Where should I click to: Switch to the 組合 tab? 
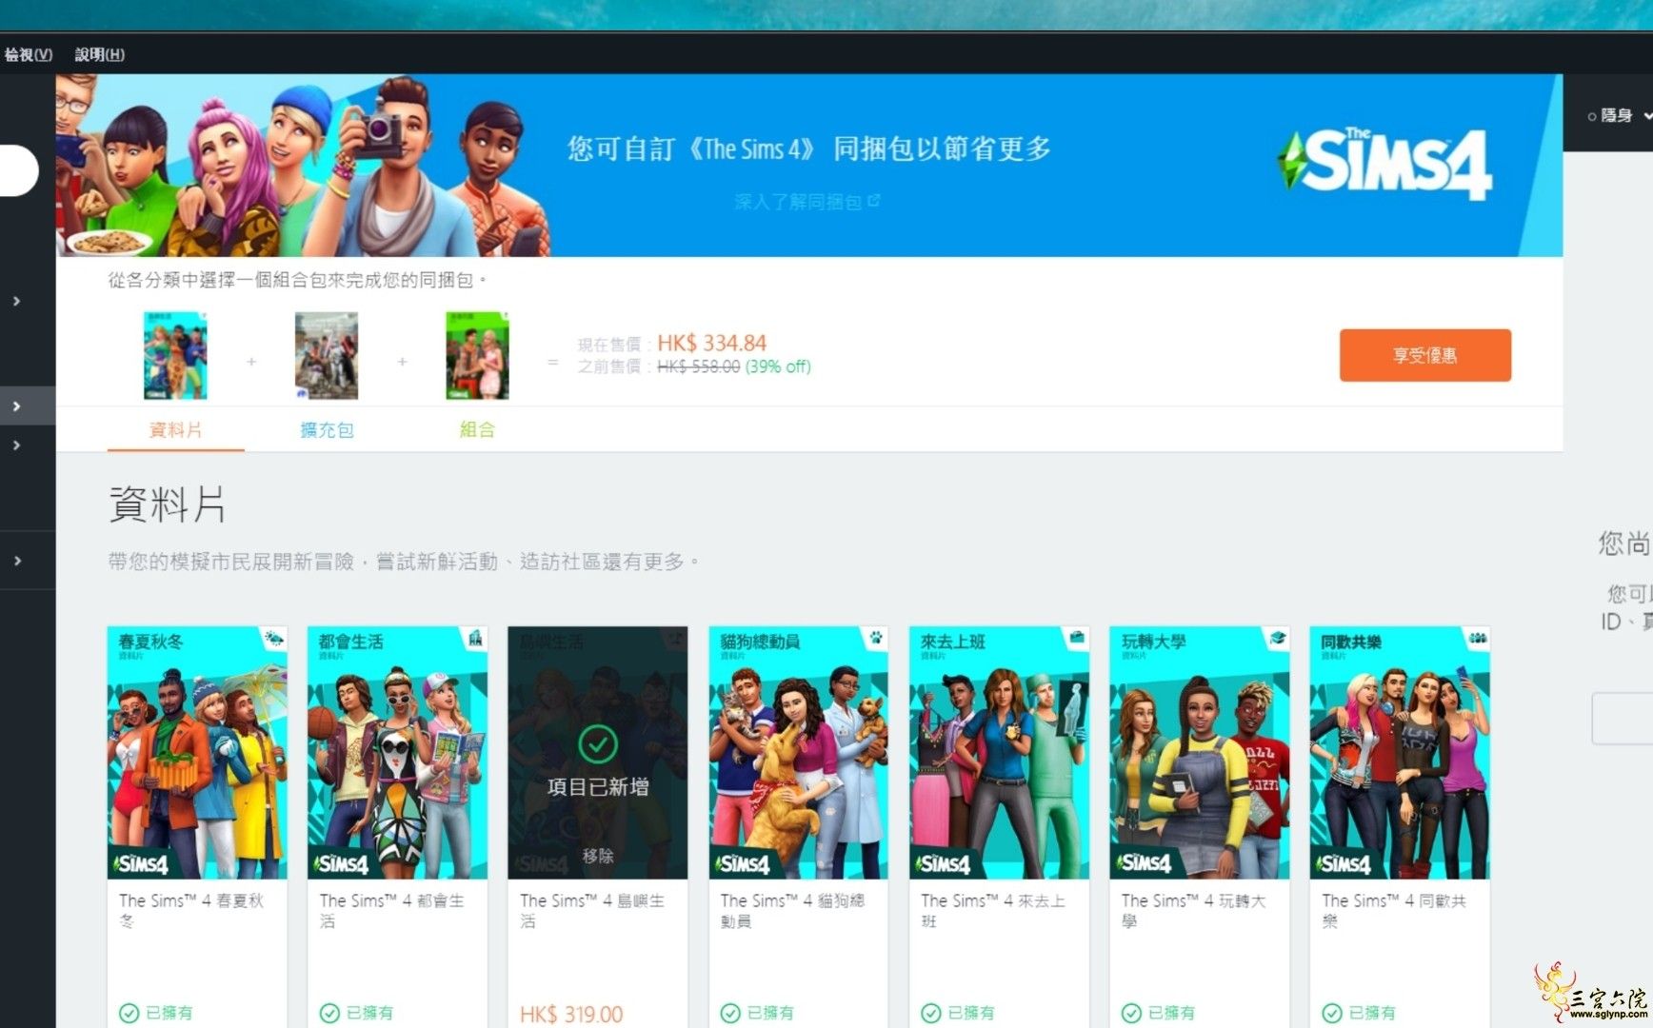[x=477, y=430]
